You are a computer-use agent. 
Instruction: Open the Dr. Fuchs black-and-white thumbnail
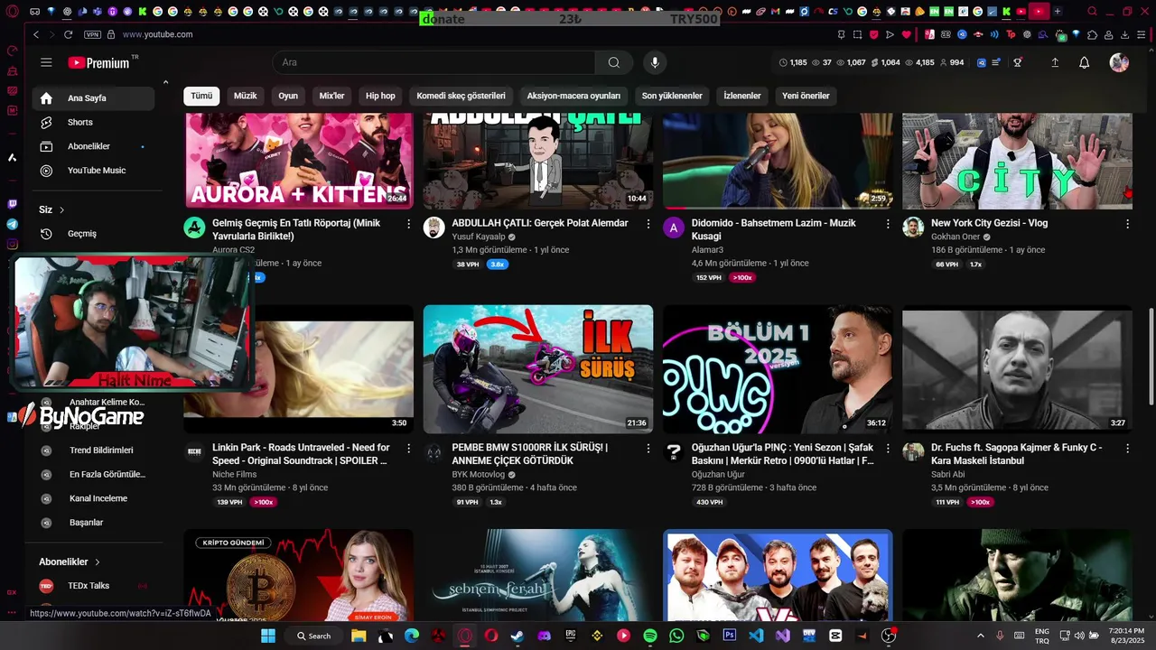click(1017, 369)
